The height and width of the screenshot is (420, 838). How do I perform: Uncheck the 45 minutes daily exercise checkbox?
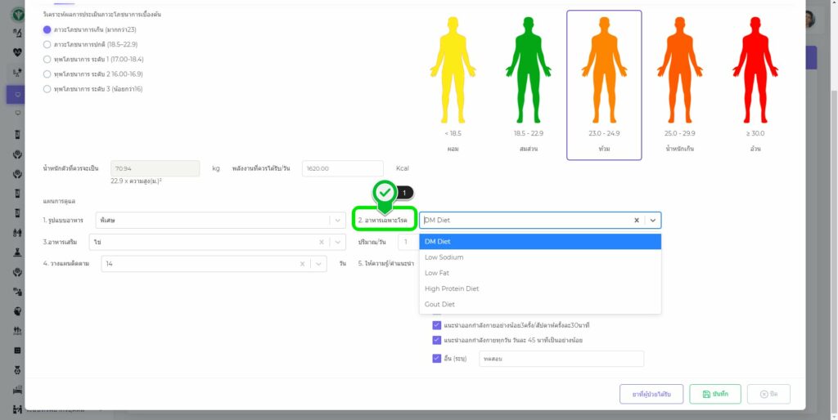(436, 340)
